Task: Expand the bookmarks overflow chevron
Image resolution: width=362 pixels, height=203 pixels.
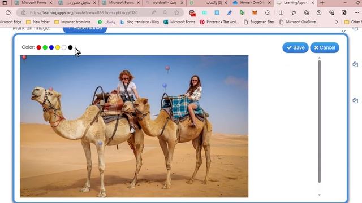Action: click(337, 22)
